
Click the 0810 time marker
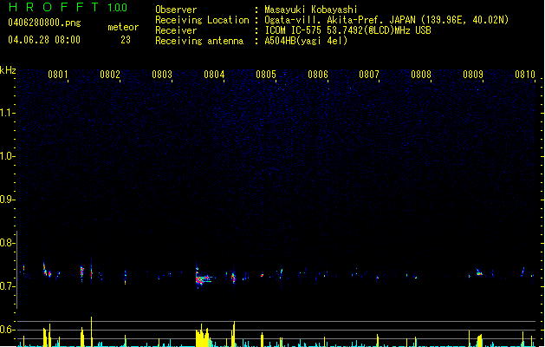click(525, 75)
